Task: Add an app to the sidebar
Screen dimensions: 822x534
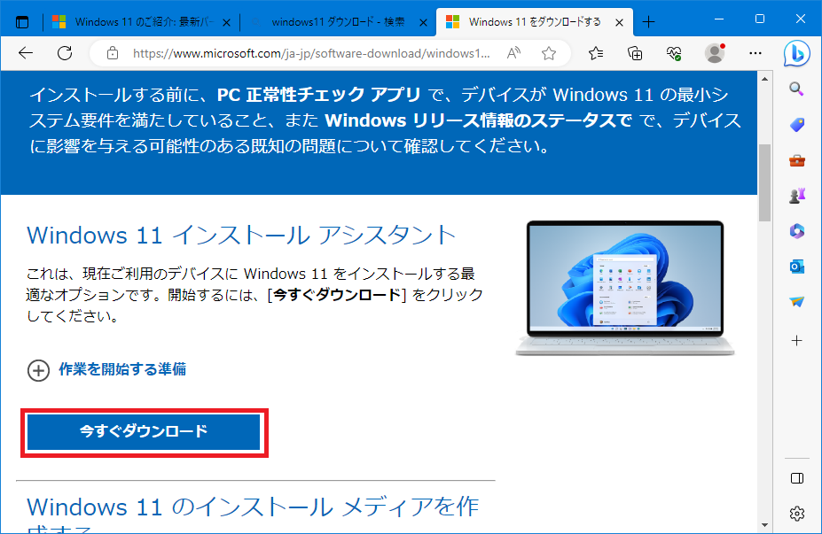Action: click(x=797, y=341)
